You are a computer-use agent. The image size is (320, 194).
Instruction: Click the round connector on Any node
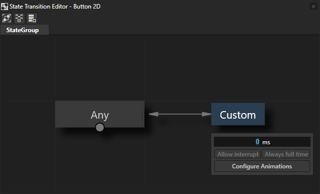[100, 127]
